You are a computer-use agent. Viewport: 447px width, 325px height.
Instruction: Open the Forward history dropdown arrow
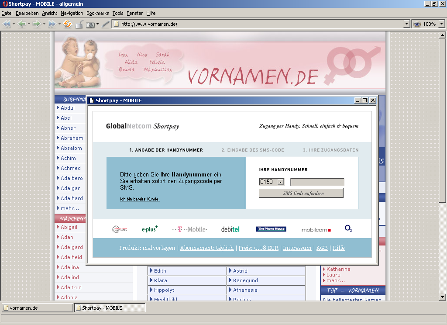pyautogui.click(x=44, y=24)
